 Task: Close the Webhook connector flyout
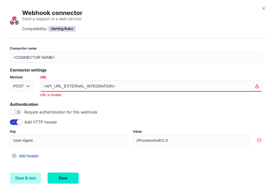[264, 8]
